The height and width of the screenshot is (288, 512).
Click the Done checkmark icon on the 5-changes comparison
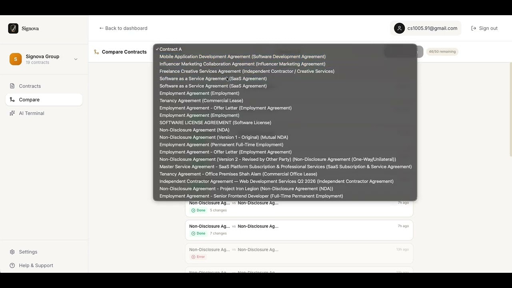(192, 210)
